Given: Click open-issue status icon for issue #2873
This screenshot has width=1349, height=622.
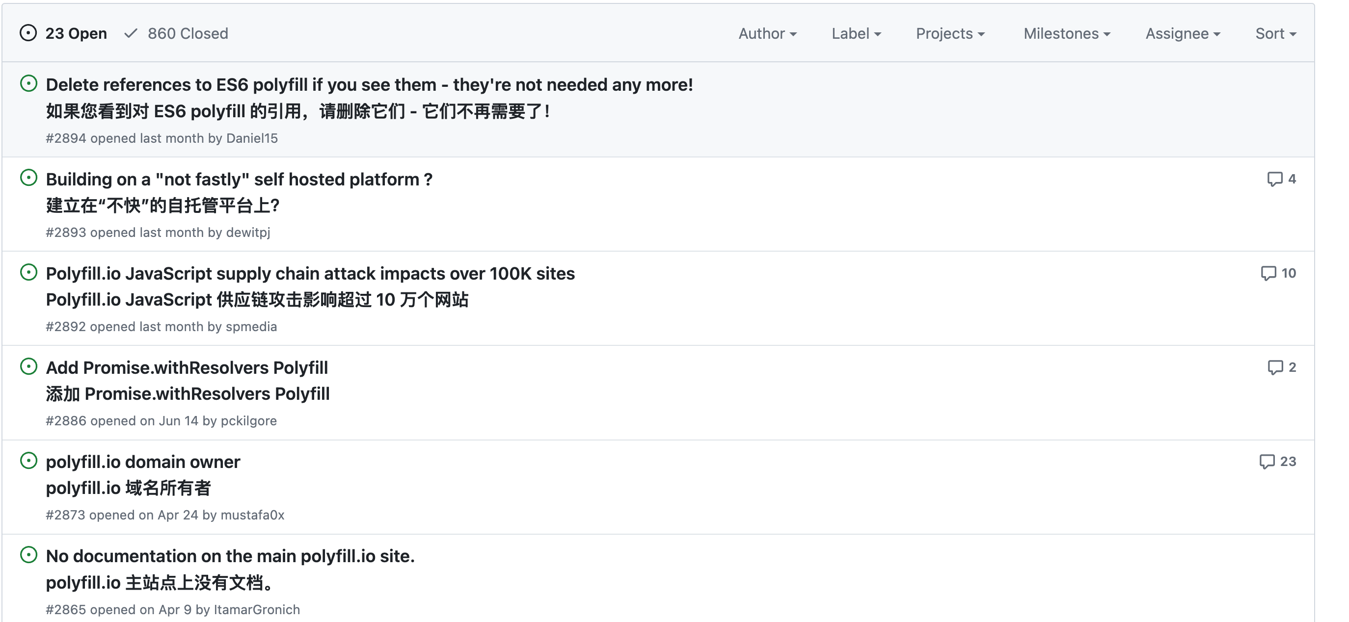Looking at the screenshot, I should point(29,460).
